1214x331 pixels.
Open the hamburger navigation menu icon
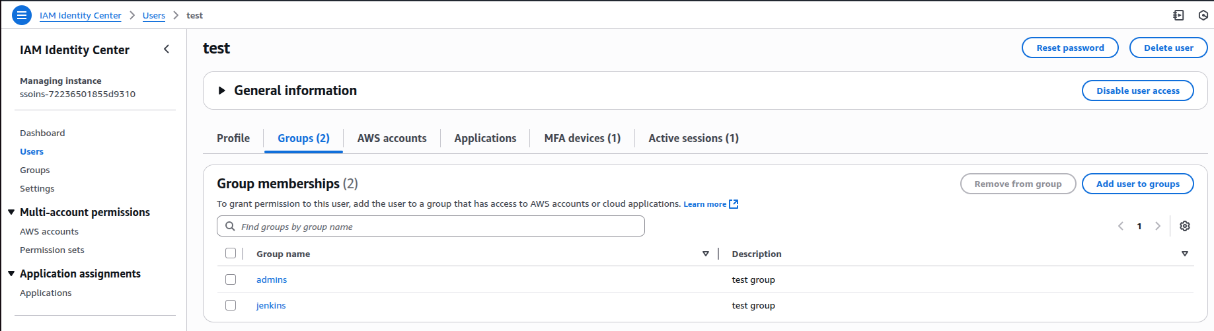22,15
